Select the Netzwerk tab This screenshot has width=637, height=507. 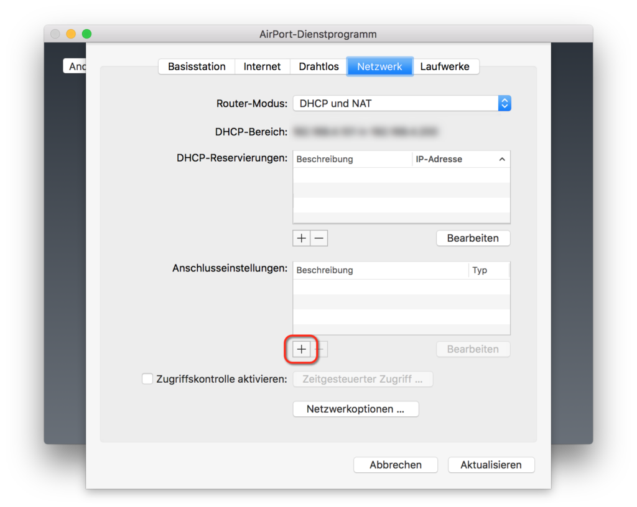pyautogui.click(x=379, y=66)
